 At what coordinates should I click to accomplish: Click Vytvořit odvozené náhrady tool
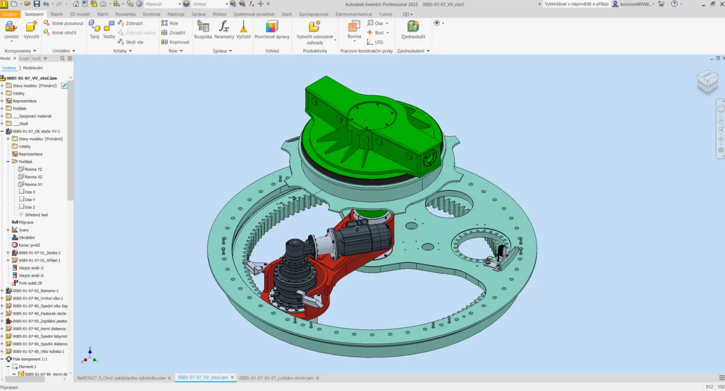click(x=314, y=33)
